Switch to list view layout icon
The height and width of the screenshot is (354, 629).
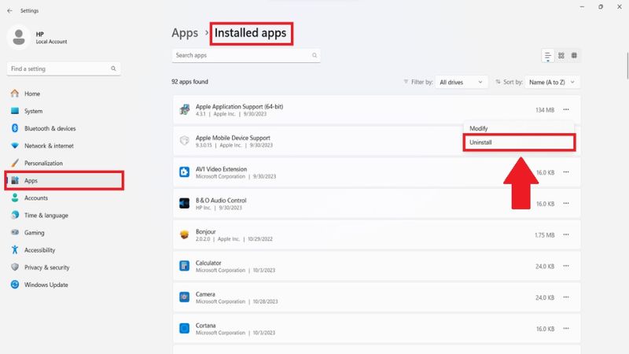[548, 56]
